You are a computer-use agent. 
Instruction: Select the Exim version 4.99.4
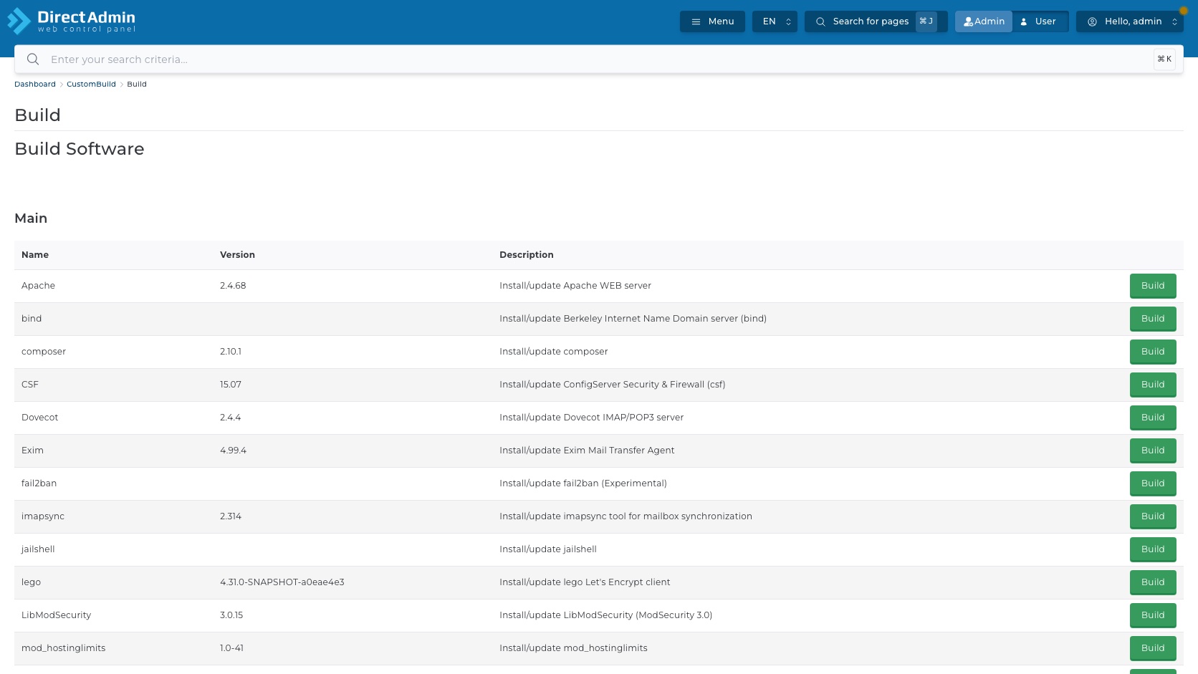tap(233, 451)
